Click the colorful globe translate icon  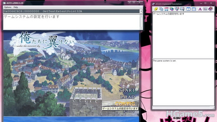(172, 9)
